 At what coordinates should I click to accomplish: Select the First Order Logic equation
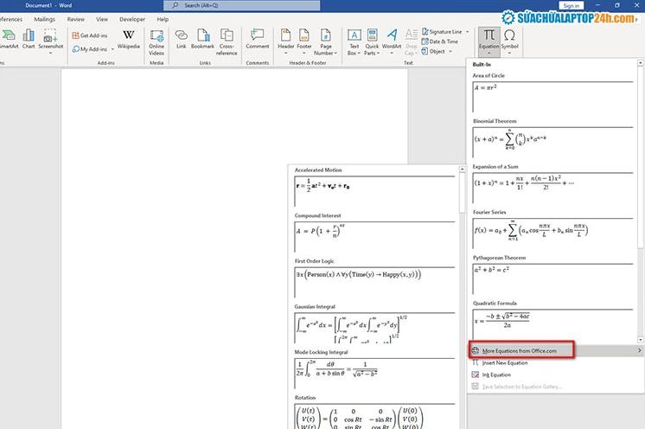[x=374, y=283]
